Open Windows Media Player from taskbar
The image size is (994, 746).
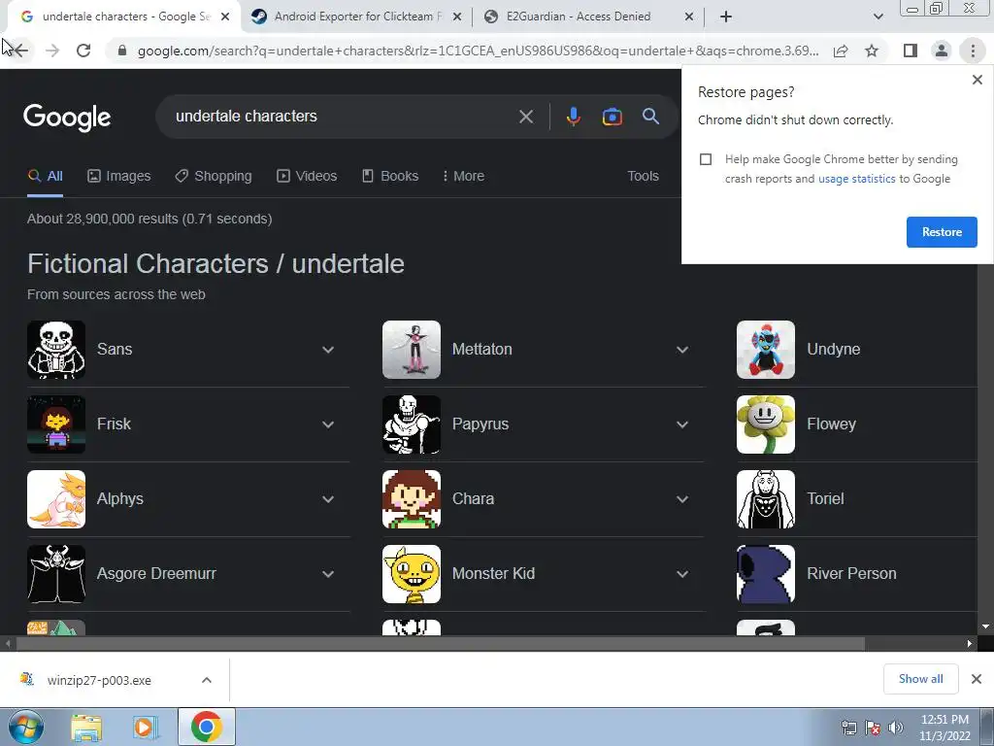tap(146, 727)
